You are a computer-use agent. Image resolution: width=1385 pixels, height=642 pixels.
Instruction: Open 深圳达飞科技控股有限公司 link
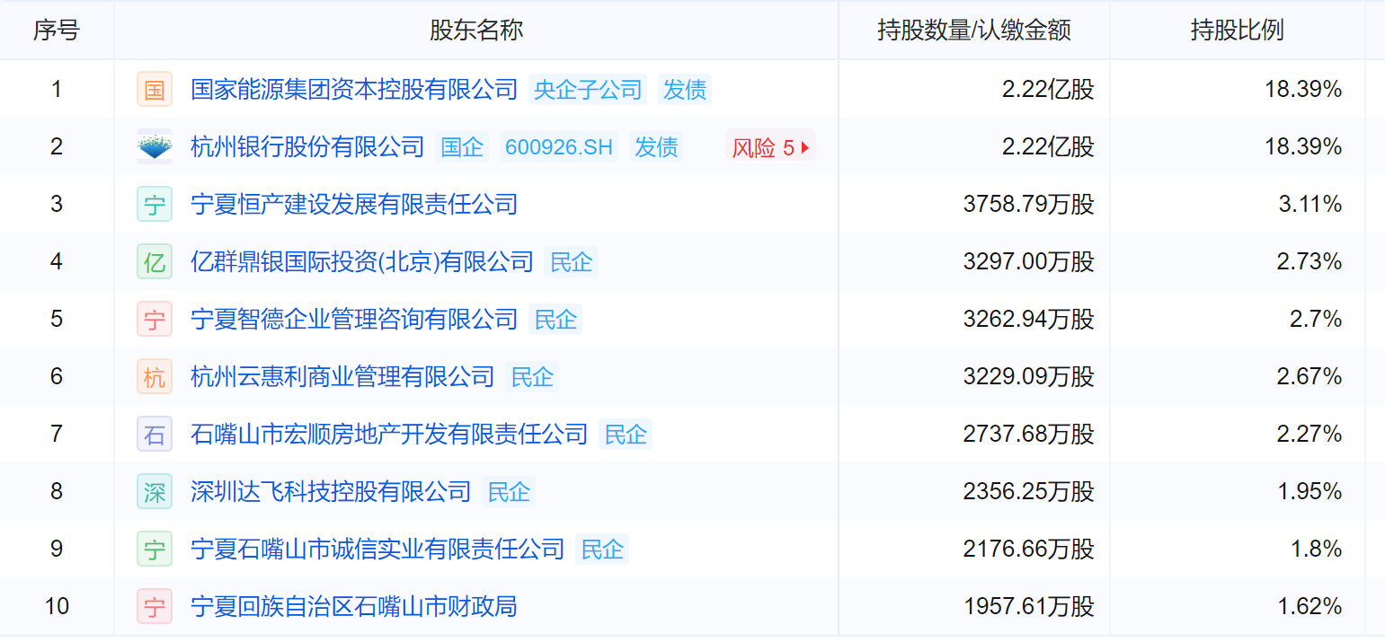pyautogui.click(x=331, y=491)
